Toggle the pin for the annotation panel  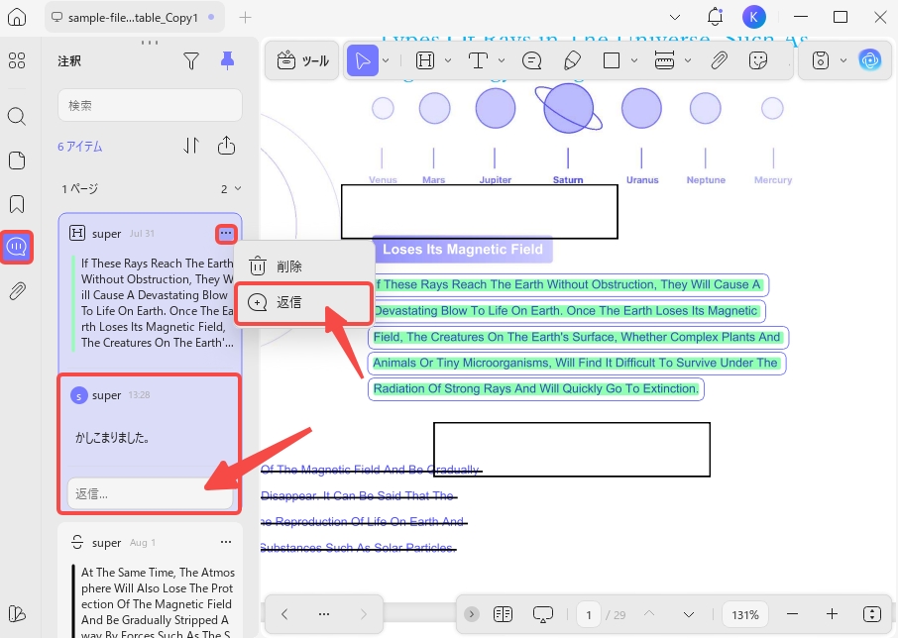[227, 60]
